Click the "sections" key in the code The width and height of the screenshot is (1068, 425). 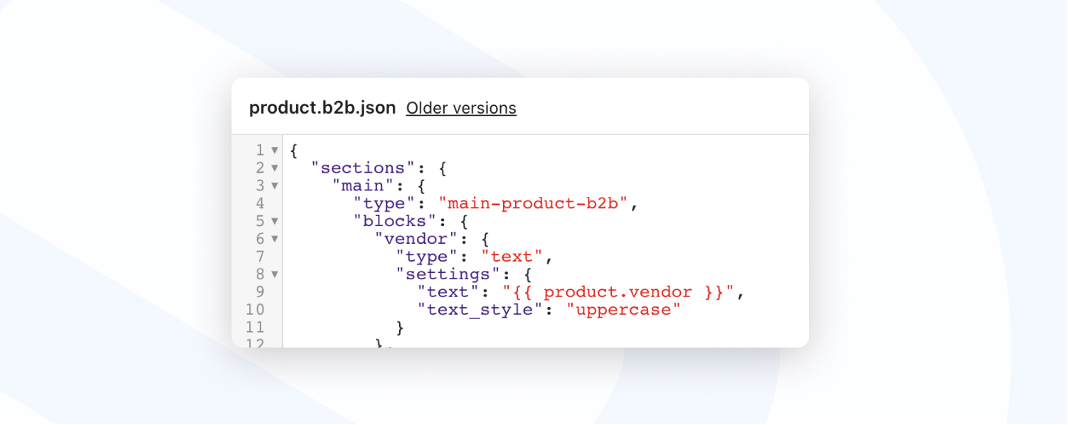tap(363, 168)
